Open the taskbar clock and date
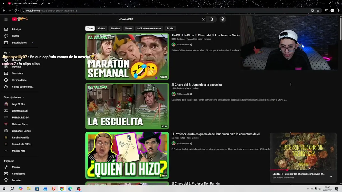 coord(328,189)
